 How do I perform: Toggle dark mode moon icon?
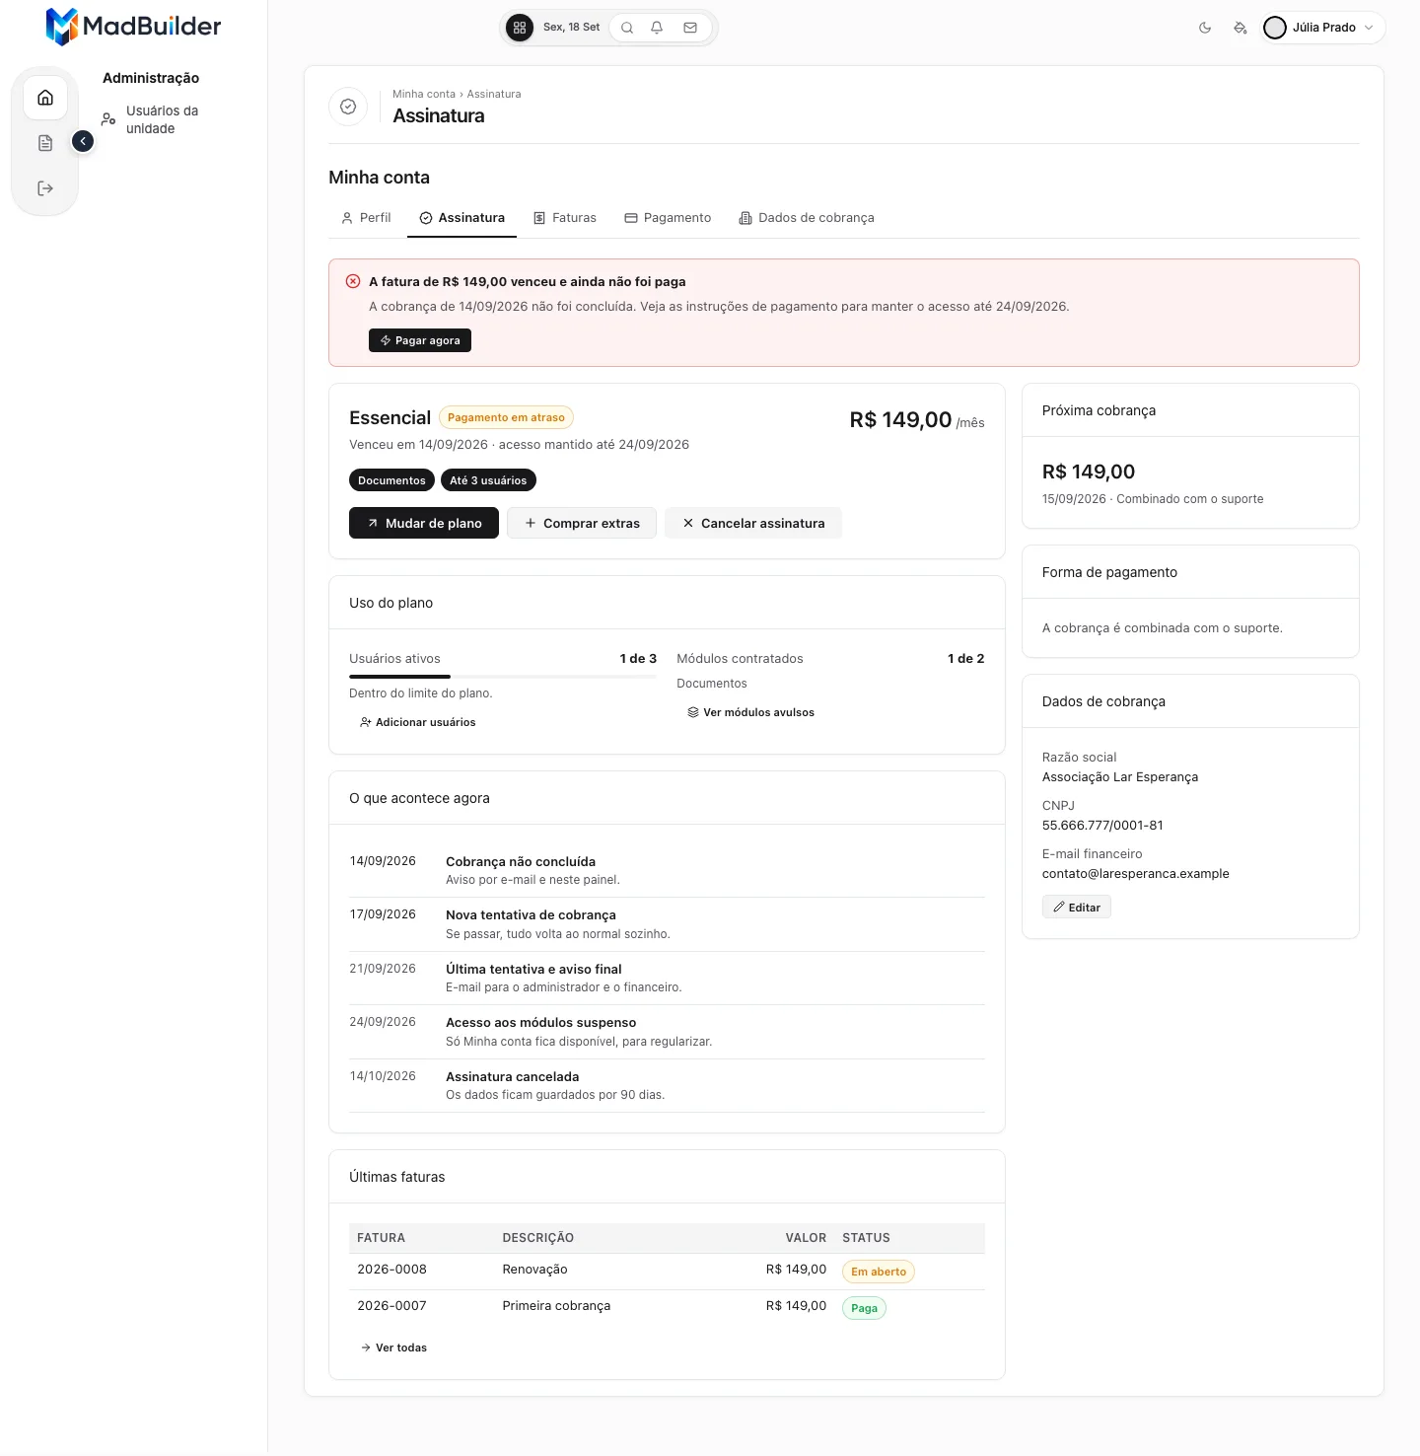tap(1205, 28)
